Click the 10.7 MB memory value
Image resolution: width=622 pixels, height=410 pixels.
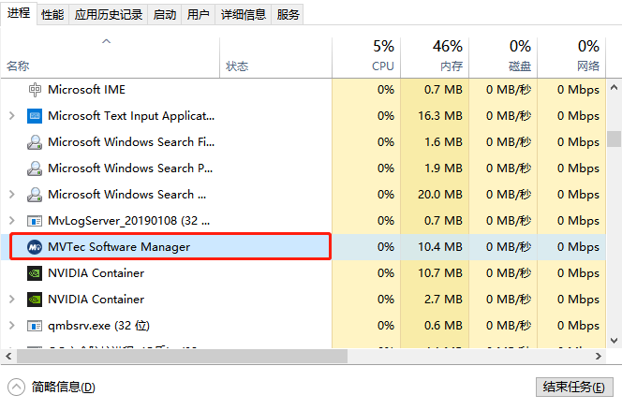pos(440,273)
